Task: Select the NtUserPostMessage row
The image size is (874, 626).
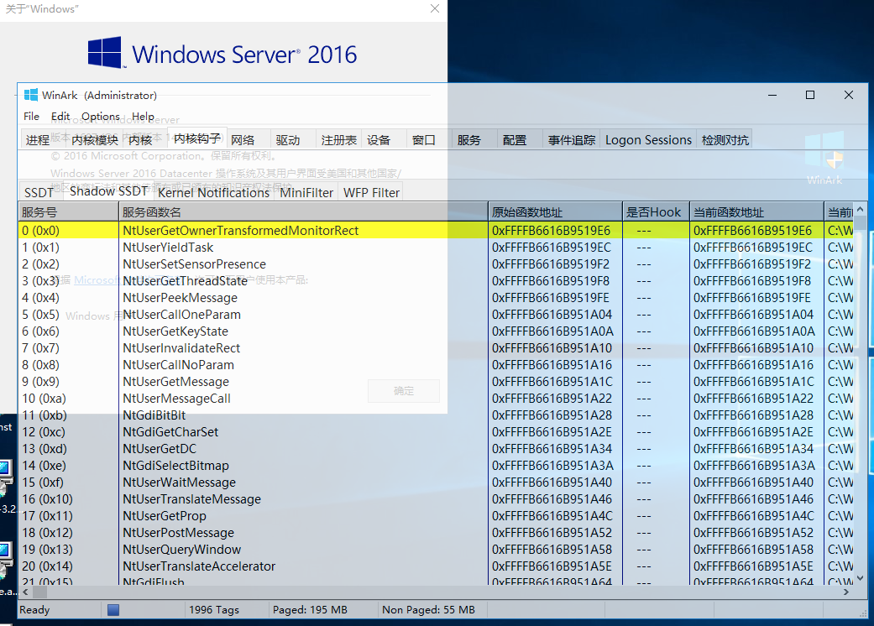Action: [x=436, y=532]
